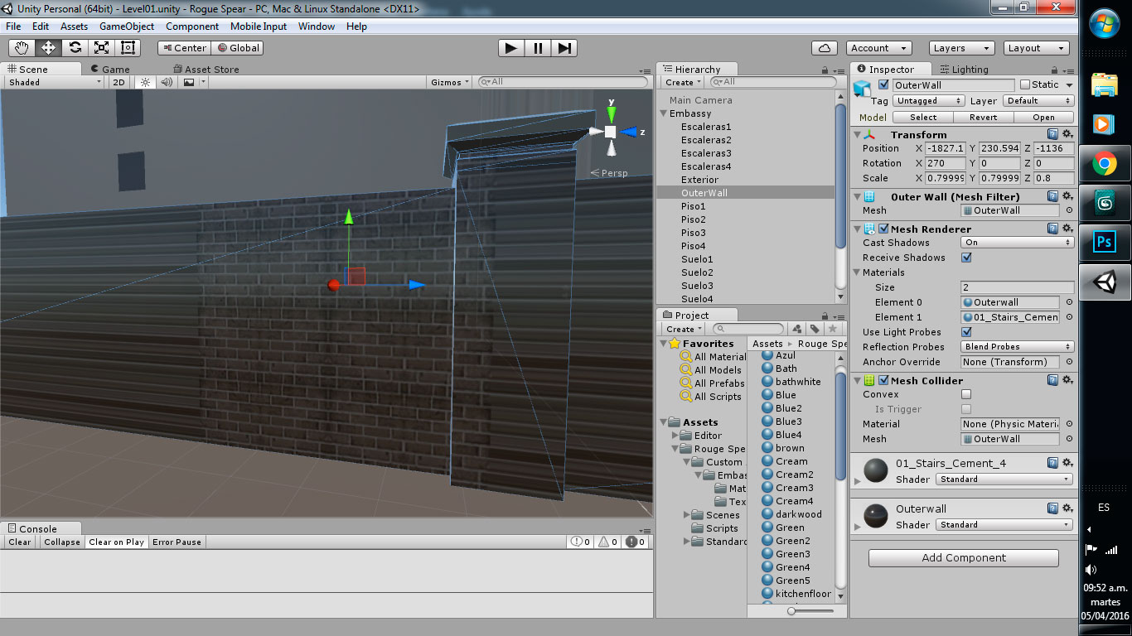This screenshot has width=1132, height=636.
Task: Click error messages filter in Console
Action: 635,542
